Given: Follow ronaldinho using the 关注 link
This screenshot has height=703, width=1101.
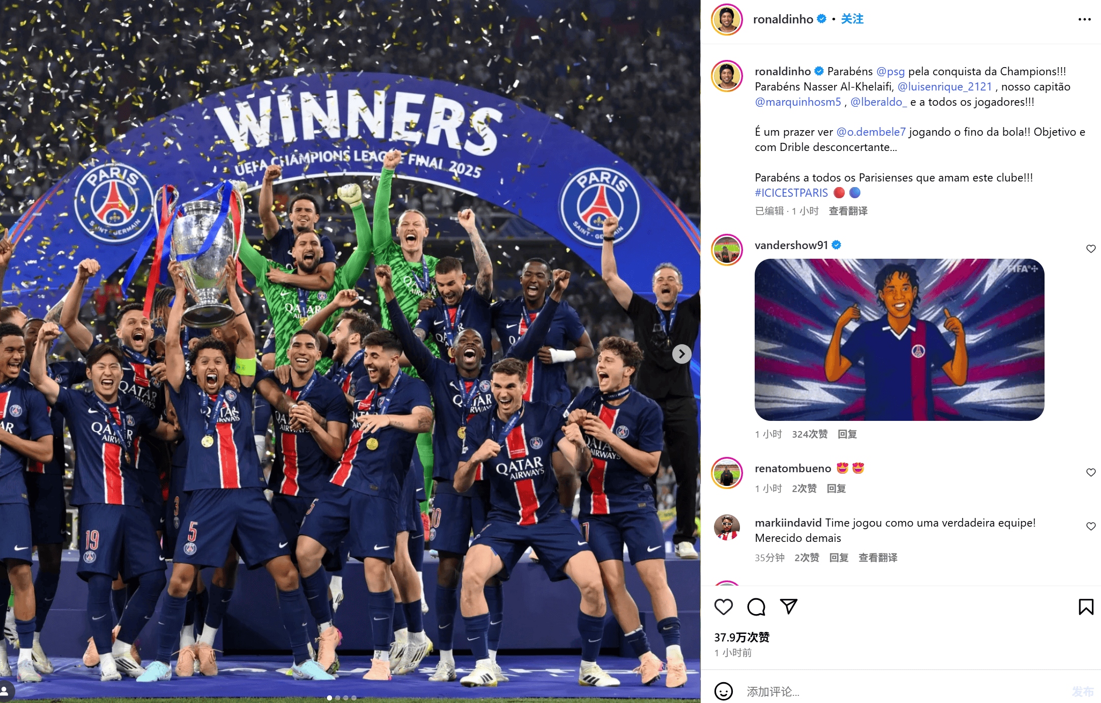Looking at the screenshot, I should click(852, 19).
